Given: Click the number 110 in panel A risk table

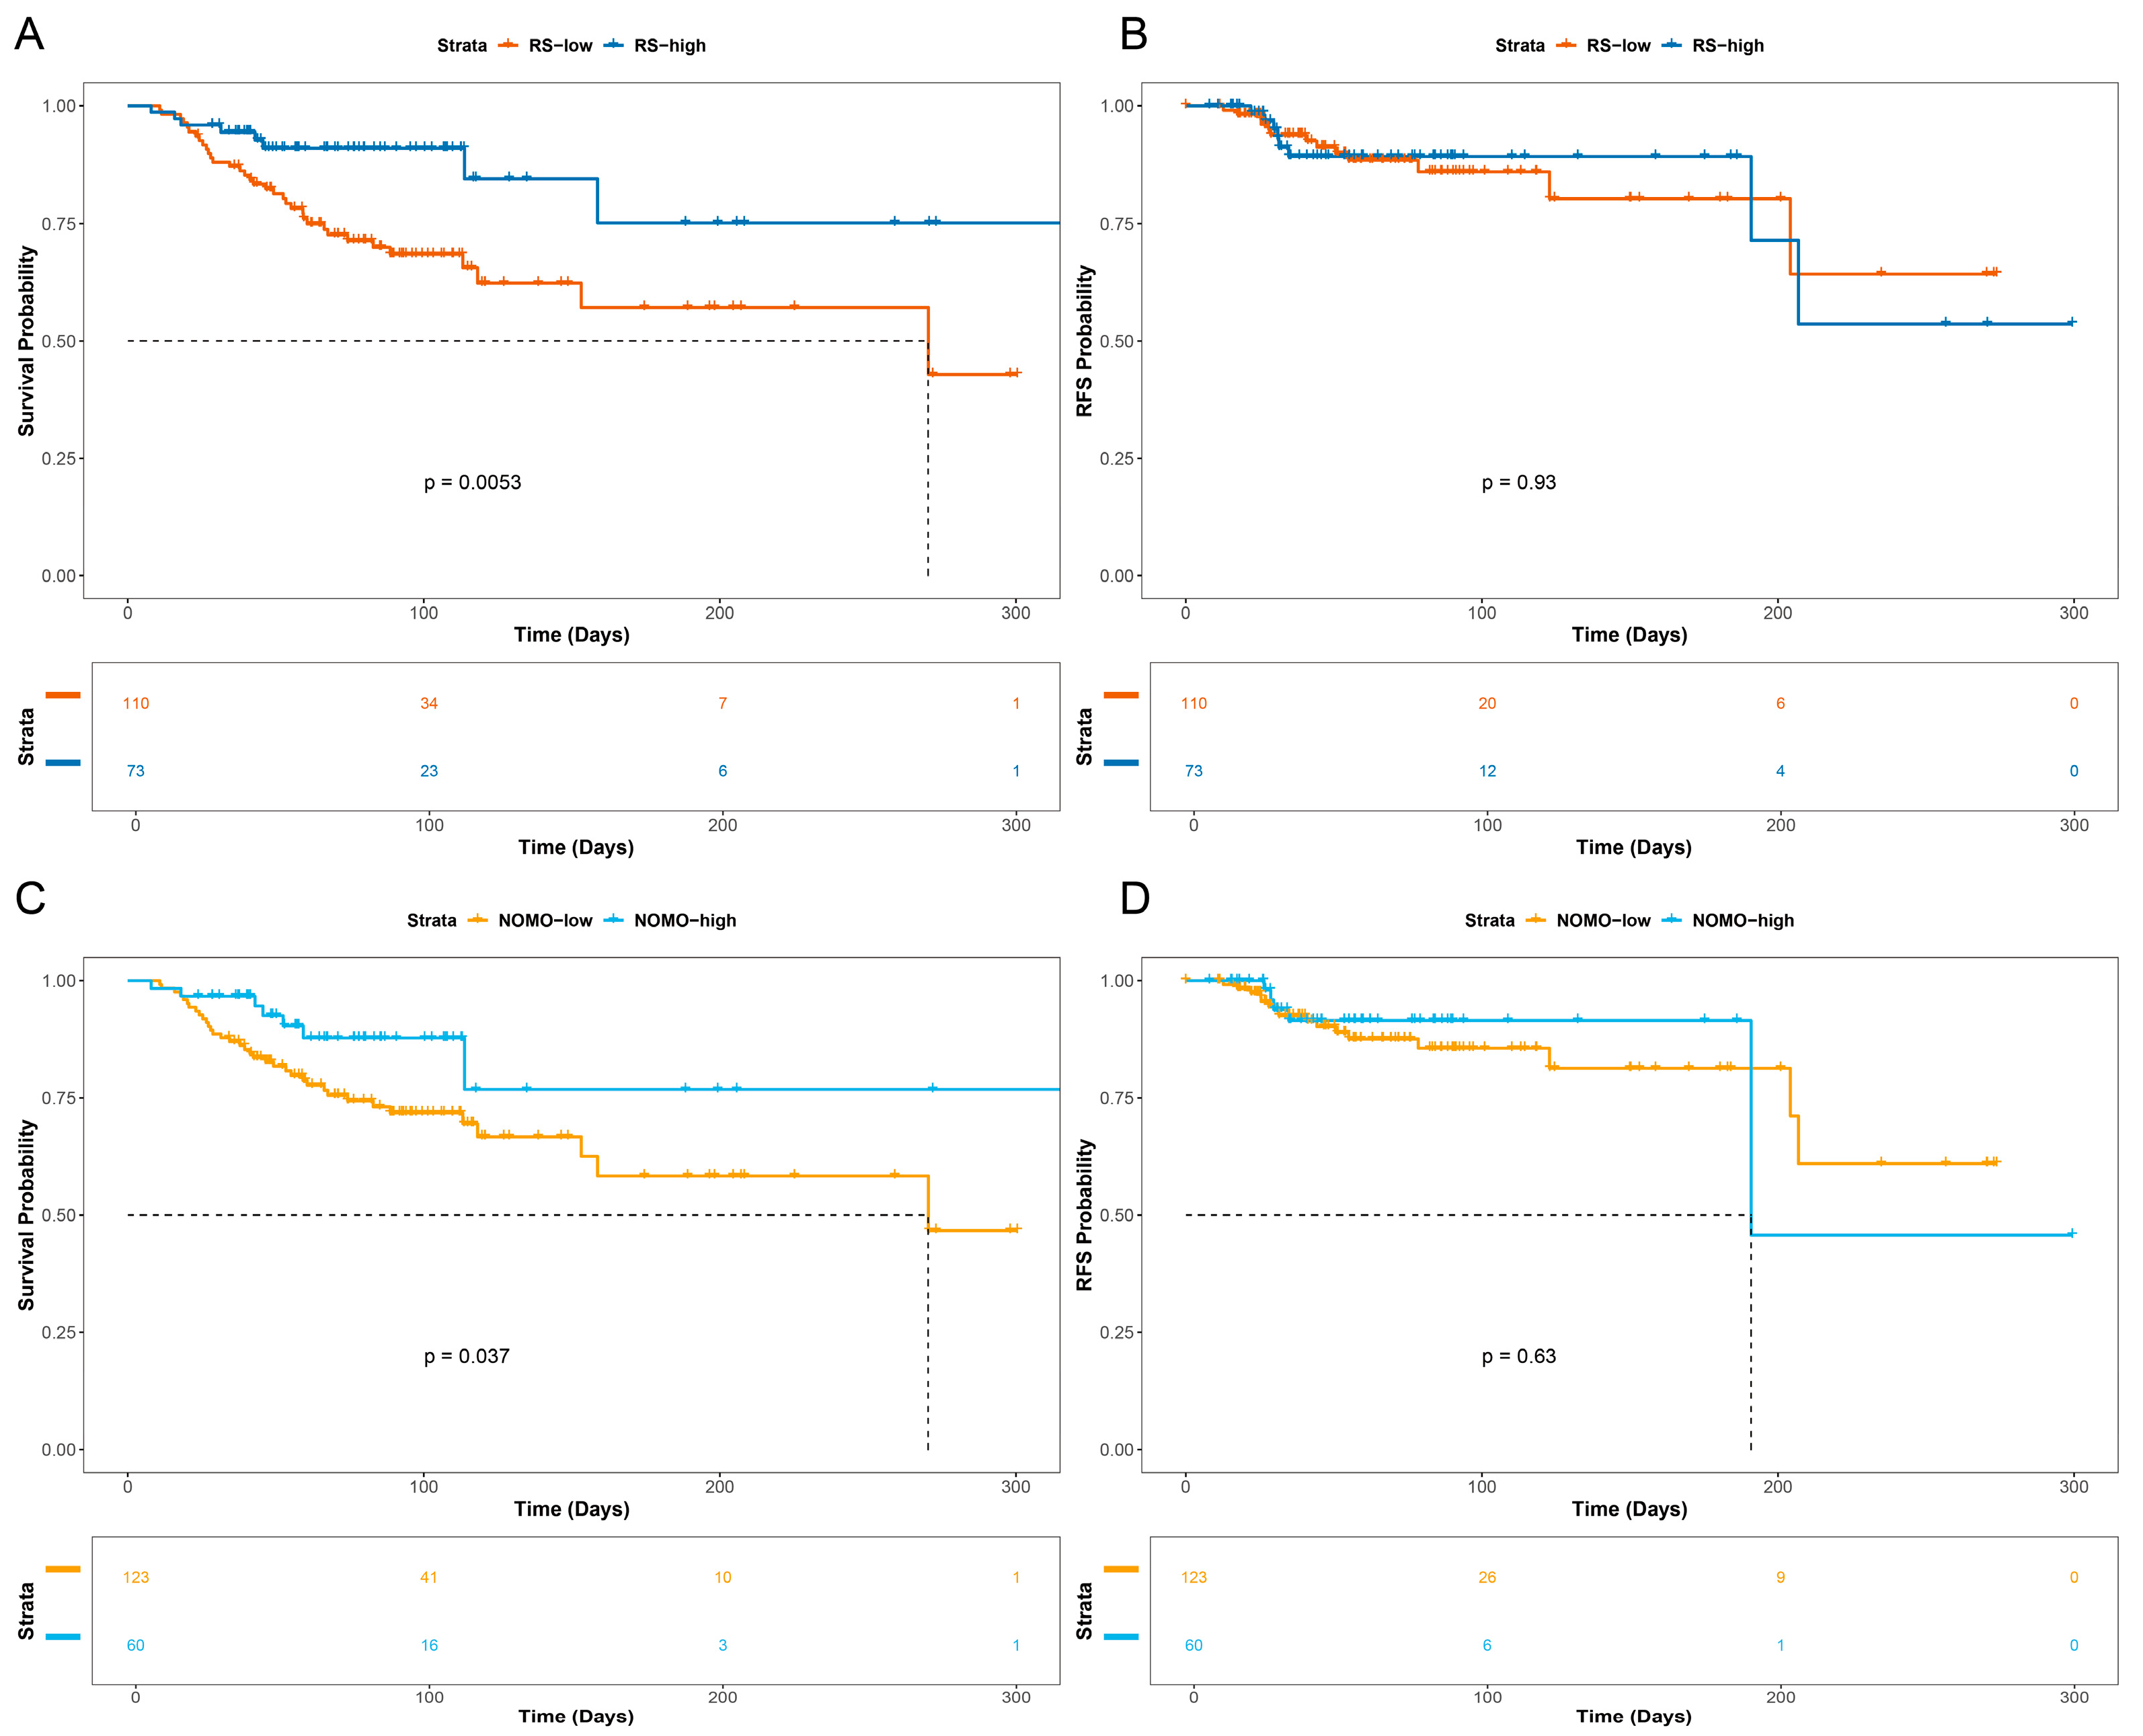Looking at the screenshot, I should (x=136, y=704).
